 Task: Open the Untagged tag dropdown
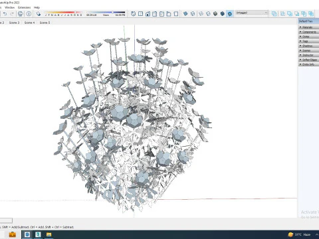click(x=252, y=13)
